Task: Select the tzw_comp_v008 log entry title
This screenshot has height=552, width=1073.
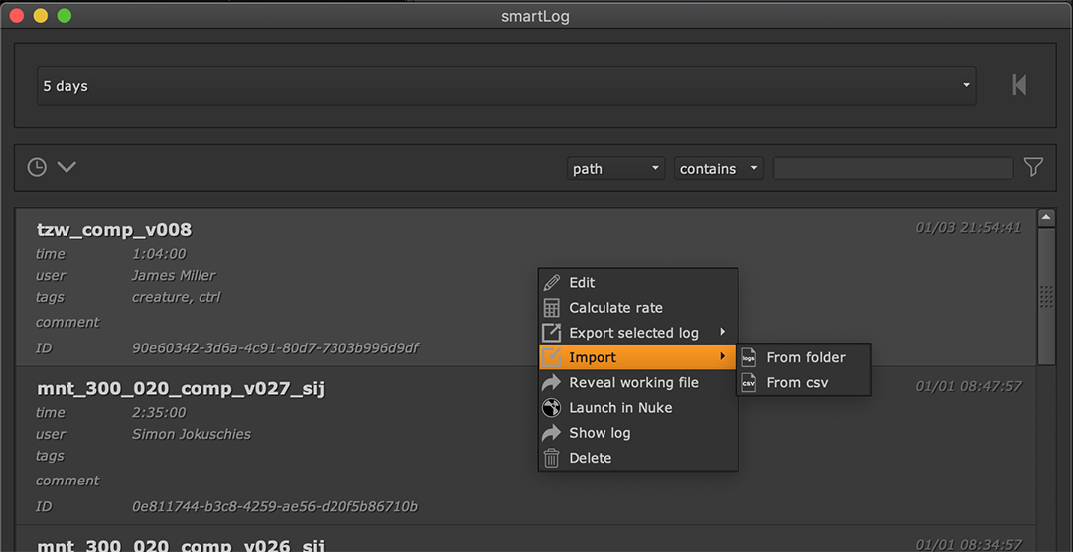Action: click(x=114, y=230)
